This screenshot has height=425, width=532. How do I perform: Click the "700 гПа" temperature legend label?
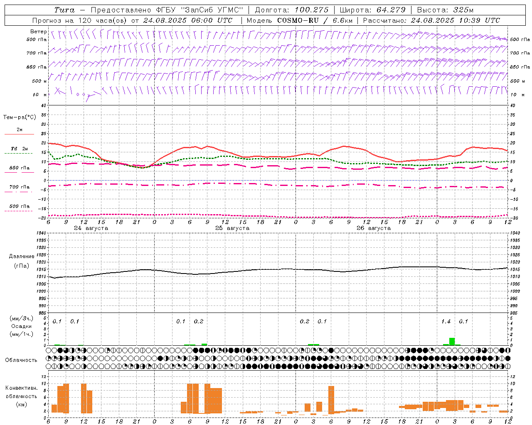pos(20,187)
